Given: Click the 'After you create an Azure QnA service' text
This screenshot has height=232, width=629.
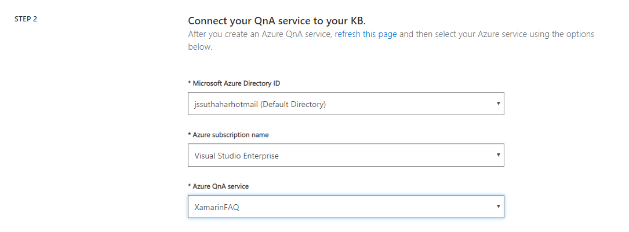Looking at the screenshot, I should [260, 34].
